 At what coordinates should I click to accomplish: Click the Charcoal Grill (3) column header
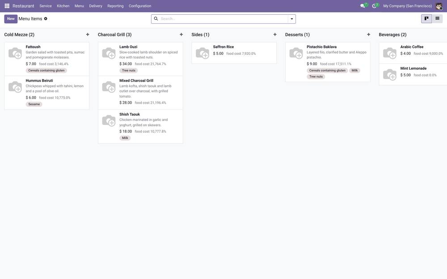(x=114, y=34)
